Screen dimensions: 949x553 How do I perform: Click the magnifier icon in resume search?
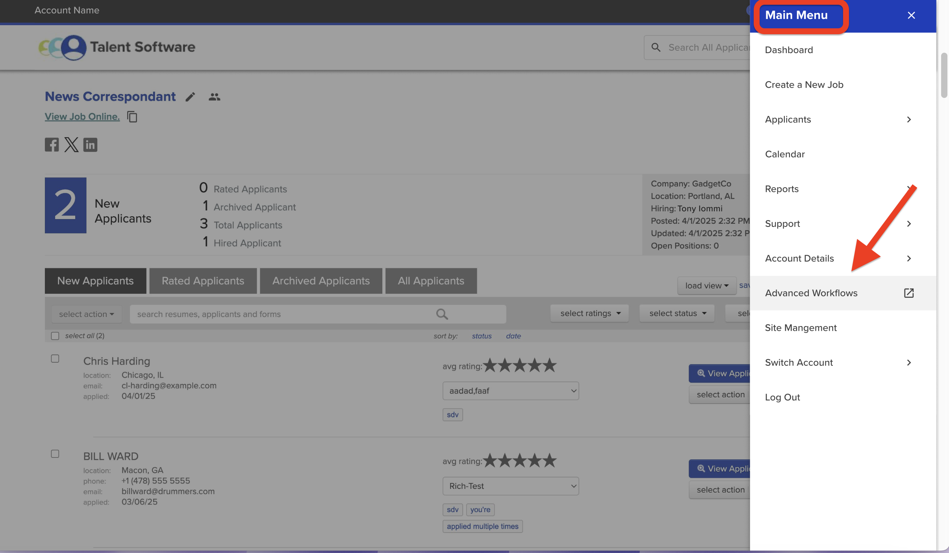(x=442, y=314)
